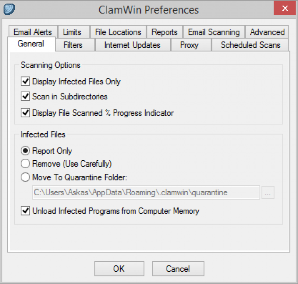Screen dimensions: 298x284
Task: Open the Internet Updates tab
Action: coord(132,45)
